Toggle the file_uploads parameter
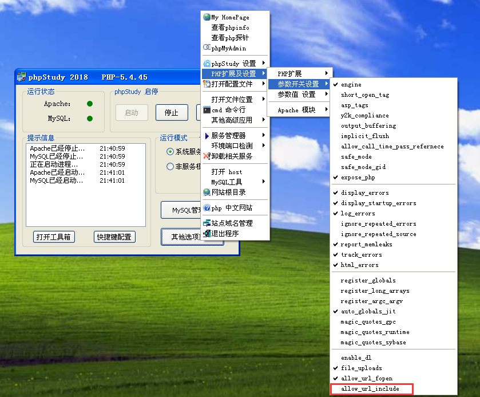This screenshot has height=397, width=480. [x=394, y=368]
